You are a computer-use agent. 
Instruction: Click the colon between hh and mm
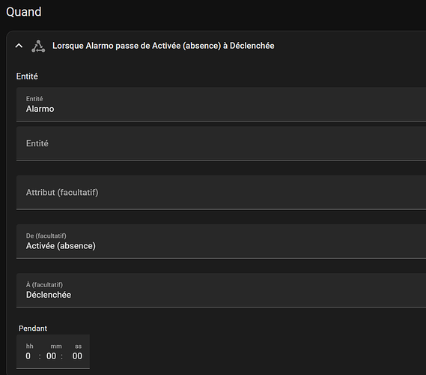pos(40,356)
